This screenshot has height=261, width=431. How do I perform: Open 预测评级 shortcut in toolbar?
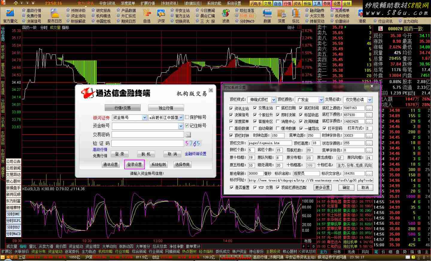[x=76, y=10]
